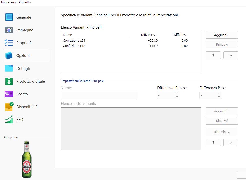Move main variant down with arrow button
246x180 pixels.
(x=231, y=55)
